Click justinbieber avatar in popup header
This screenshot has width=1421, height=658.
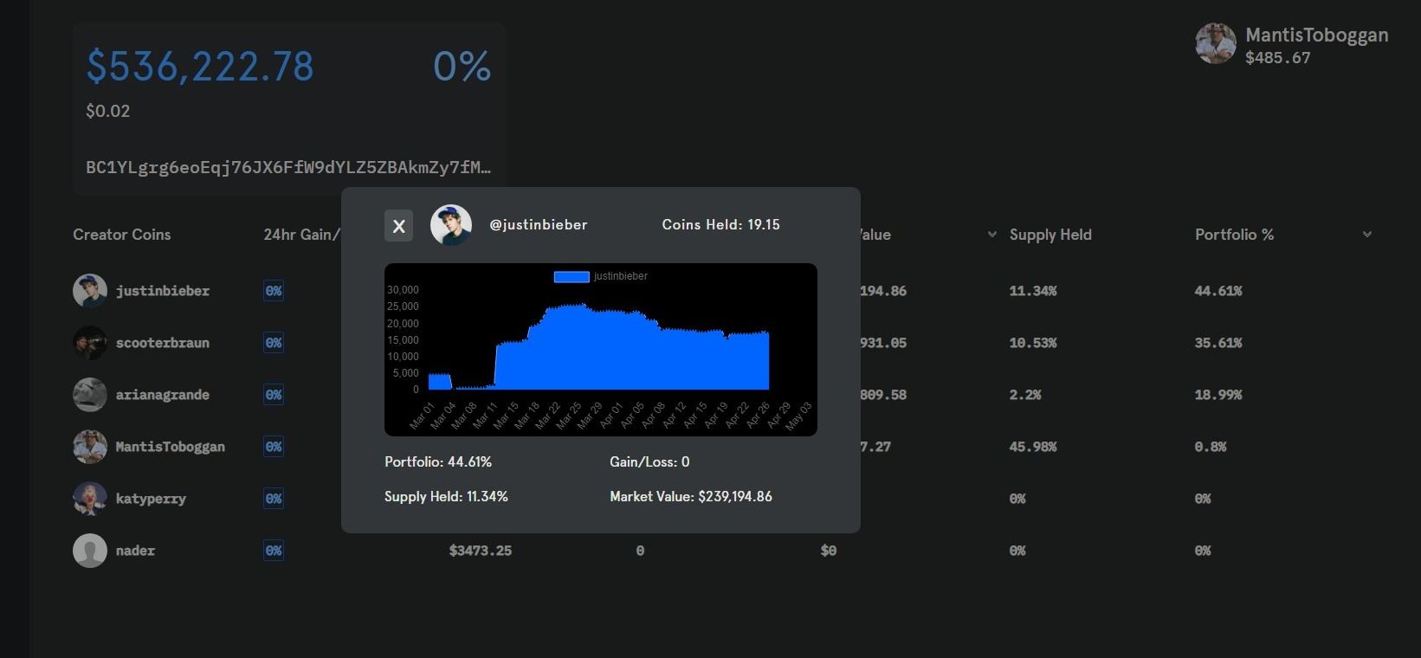[x=451, y=225]
